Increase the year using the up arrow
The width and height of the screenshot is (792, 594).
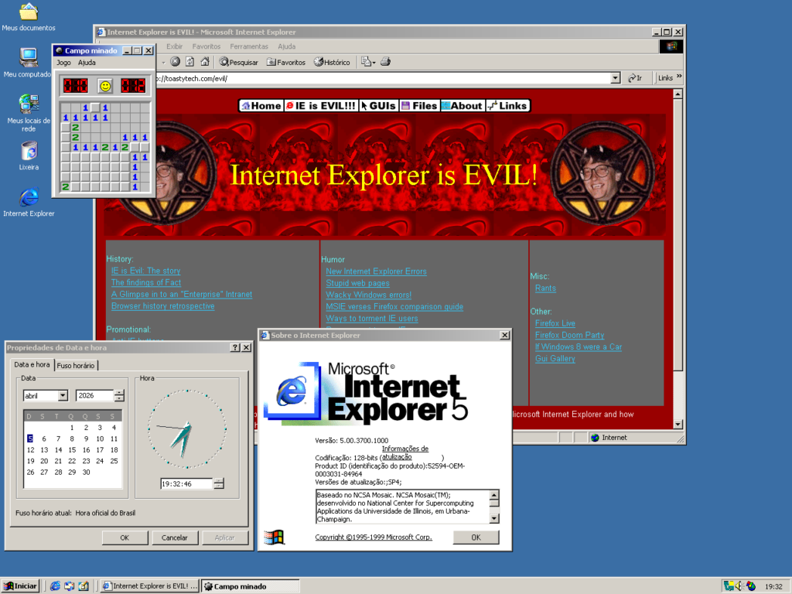tap(119, 393)
